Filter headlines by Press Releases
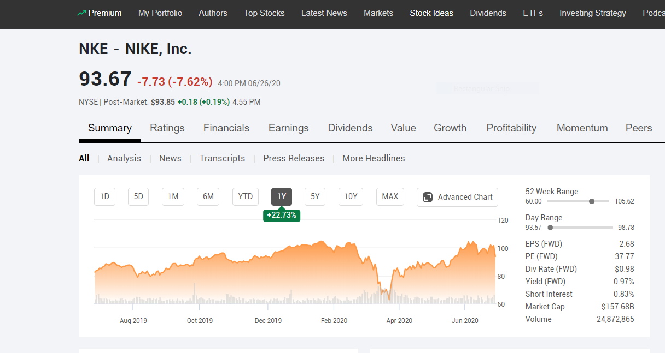The image size is (665, 353). click(294, 158)
